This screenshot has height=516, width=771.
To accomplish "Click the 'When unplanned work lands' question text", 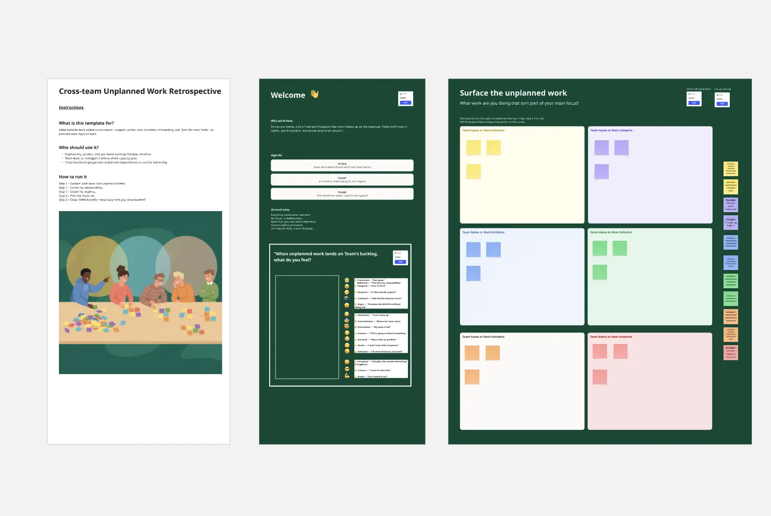I will pyautogui.click(x=326, y=256).
